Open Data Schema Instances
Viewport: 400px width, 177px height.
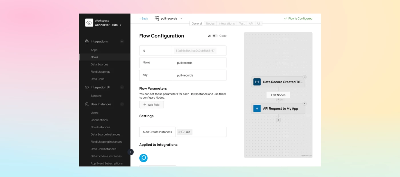pos(106,156)
